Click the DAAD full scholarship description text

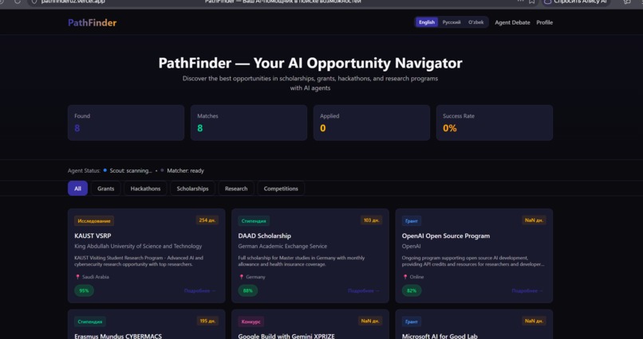click(302, 261)
